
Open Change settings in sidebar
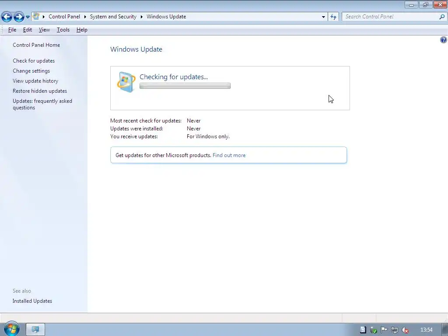click(x=31, y=70)
